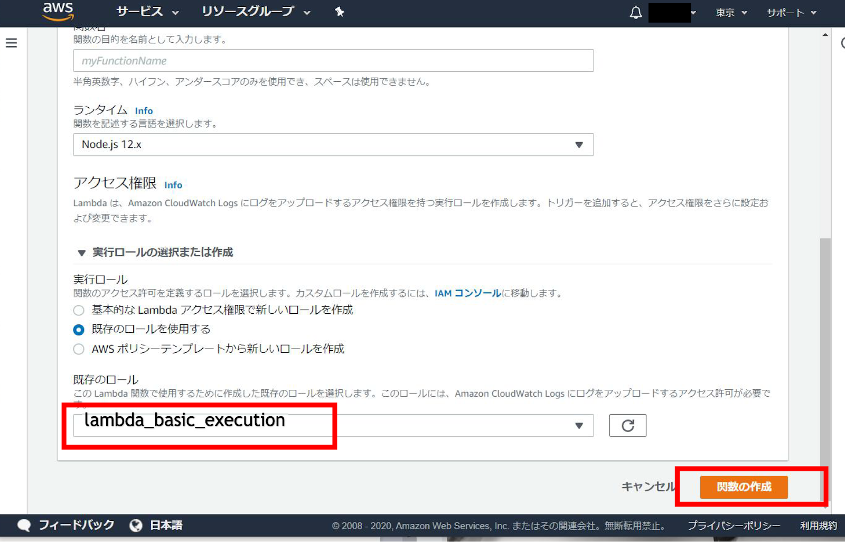Open the notifications bell icon
Viewport: 845px width, 542px height.
point(636,12)
